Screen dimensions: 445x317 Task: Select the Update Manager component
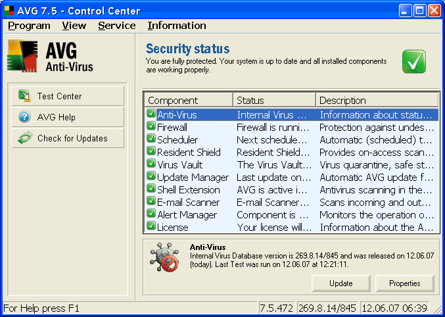[292, 178]
